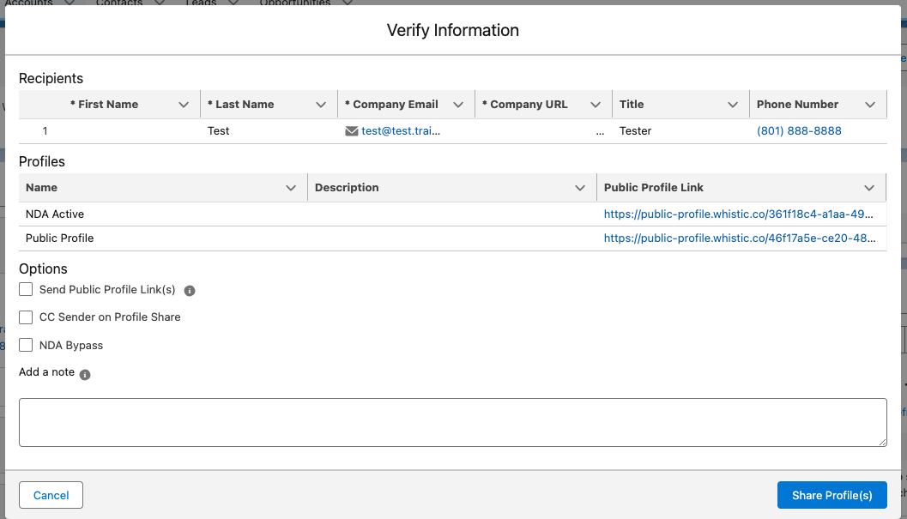The width and height of the screenshot is (907, 519).
Task: Click the envelope icon beside test email
Action: click(x=351, y=131)
